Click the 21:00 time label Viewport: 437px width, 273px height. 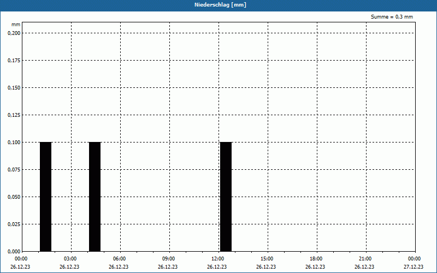(365, 259)
